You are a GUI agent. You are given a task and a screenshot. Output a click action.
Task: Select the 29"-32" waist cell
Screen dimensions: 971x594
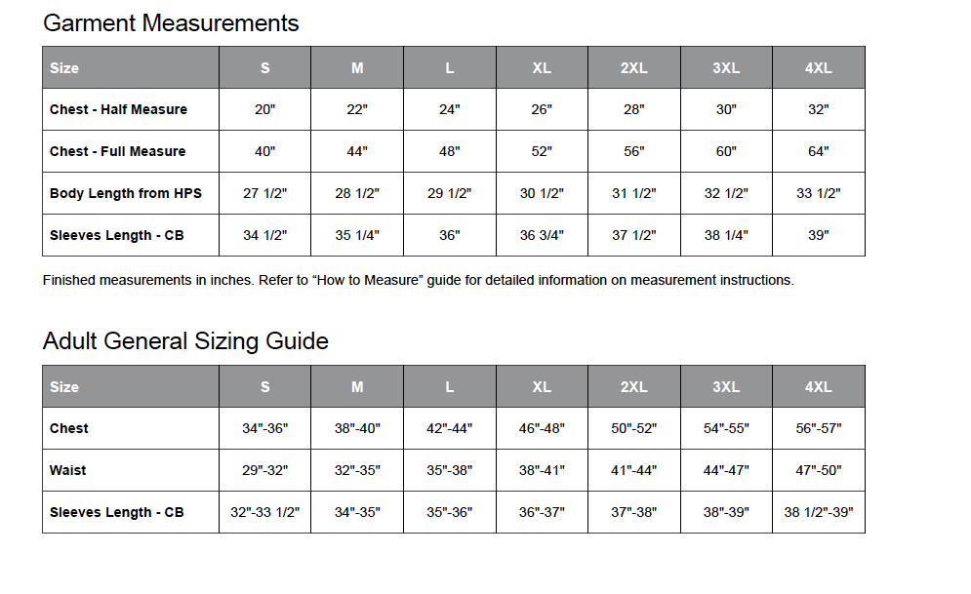264,470
